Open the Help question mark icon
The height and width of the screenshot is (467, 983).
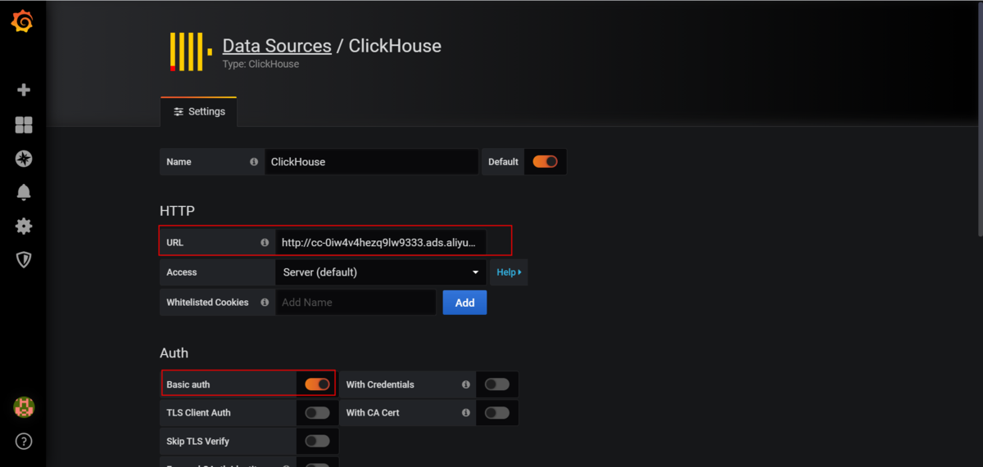pyautogui.click(x=24, y=442)
